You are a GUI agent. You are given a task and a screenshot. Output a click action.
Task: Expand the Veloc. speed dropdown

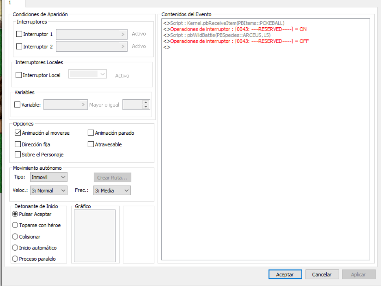(x=48, y=190)
